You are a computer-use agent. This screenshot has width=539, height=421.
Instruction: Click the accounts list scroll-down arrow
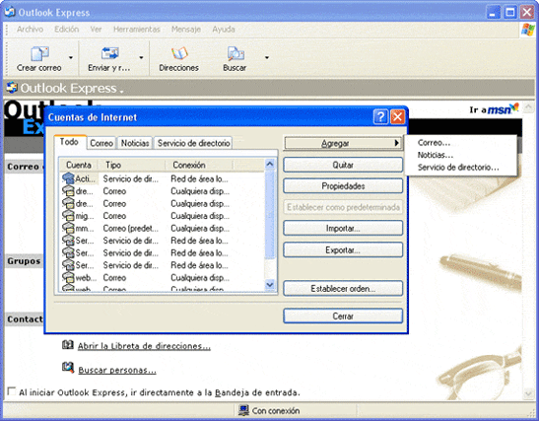270,285
